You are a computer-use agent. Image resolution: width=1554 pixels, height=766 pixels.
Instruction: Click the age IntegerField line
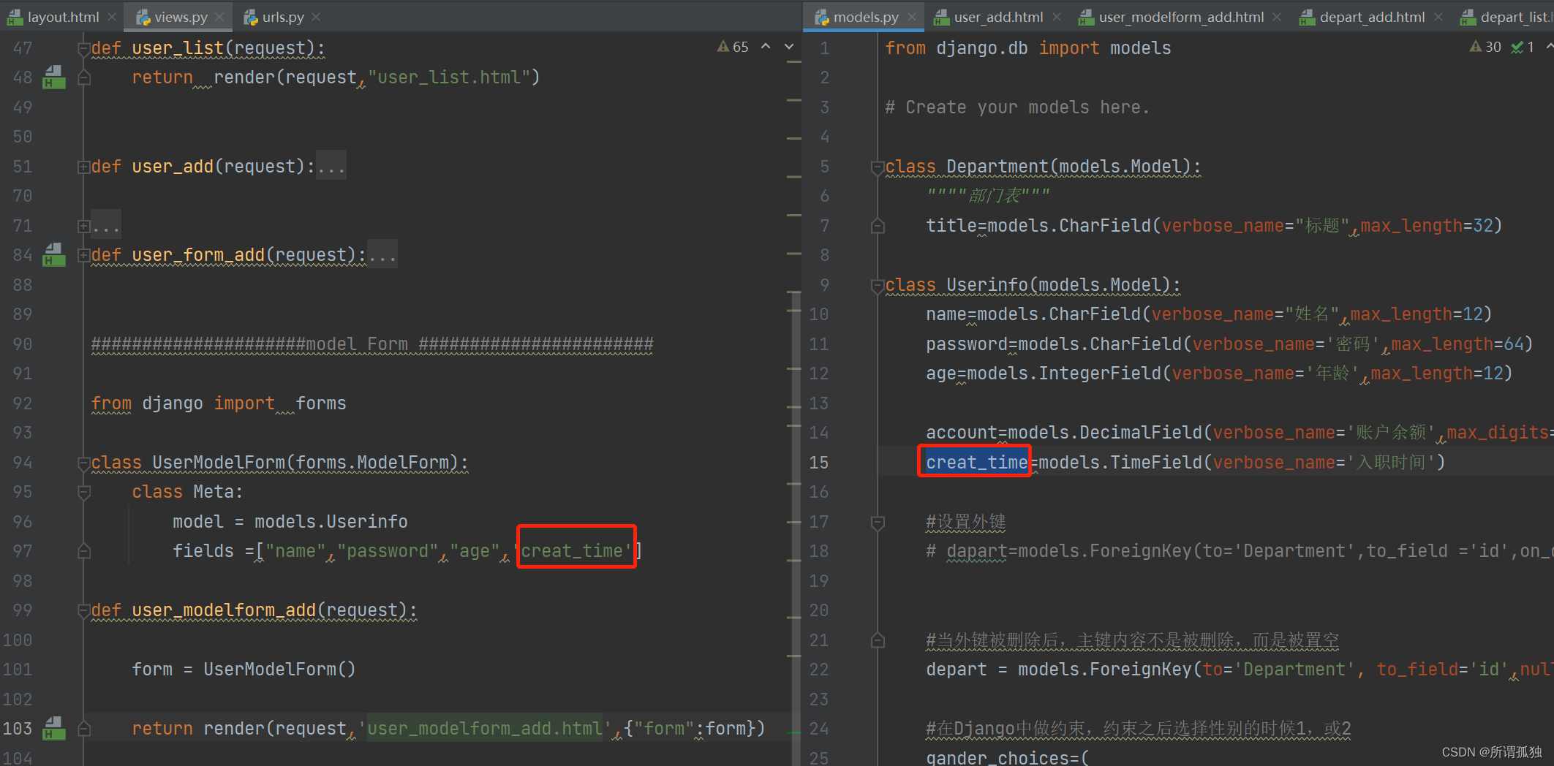pyautogui.click(x=1219, y=373)
